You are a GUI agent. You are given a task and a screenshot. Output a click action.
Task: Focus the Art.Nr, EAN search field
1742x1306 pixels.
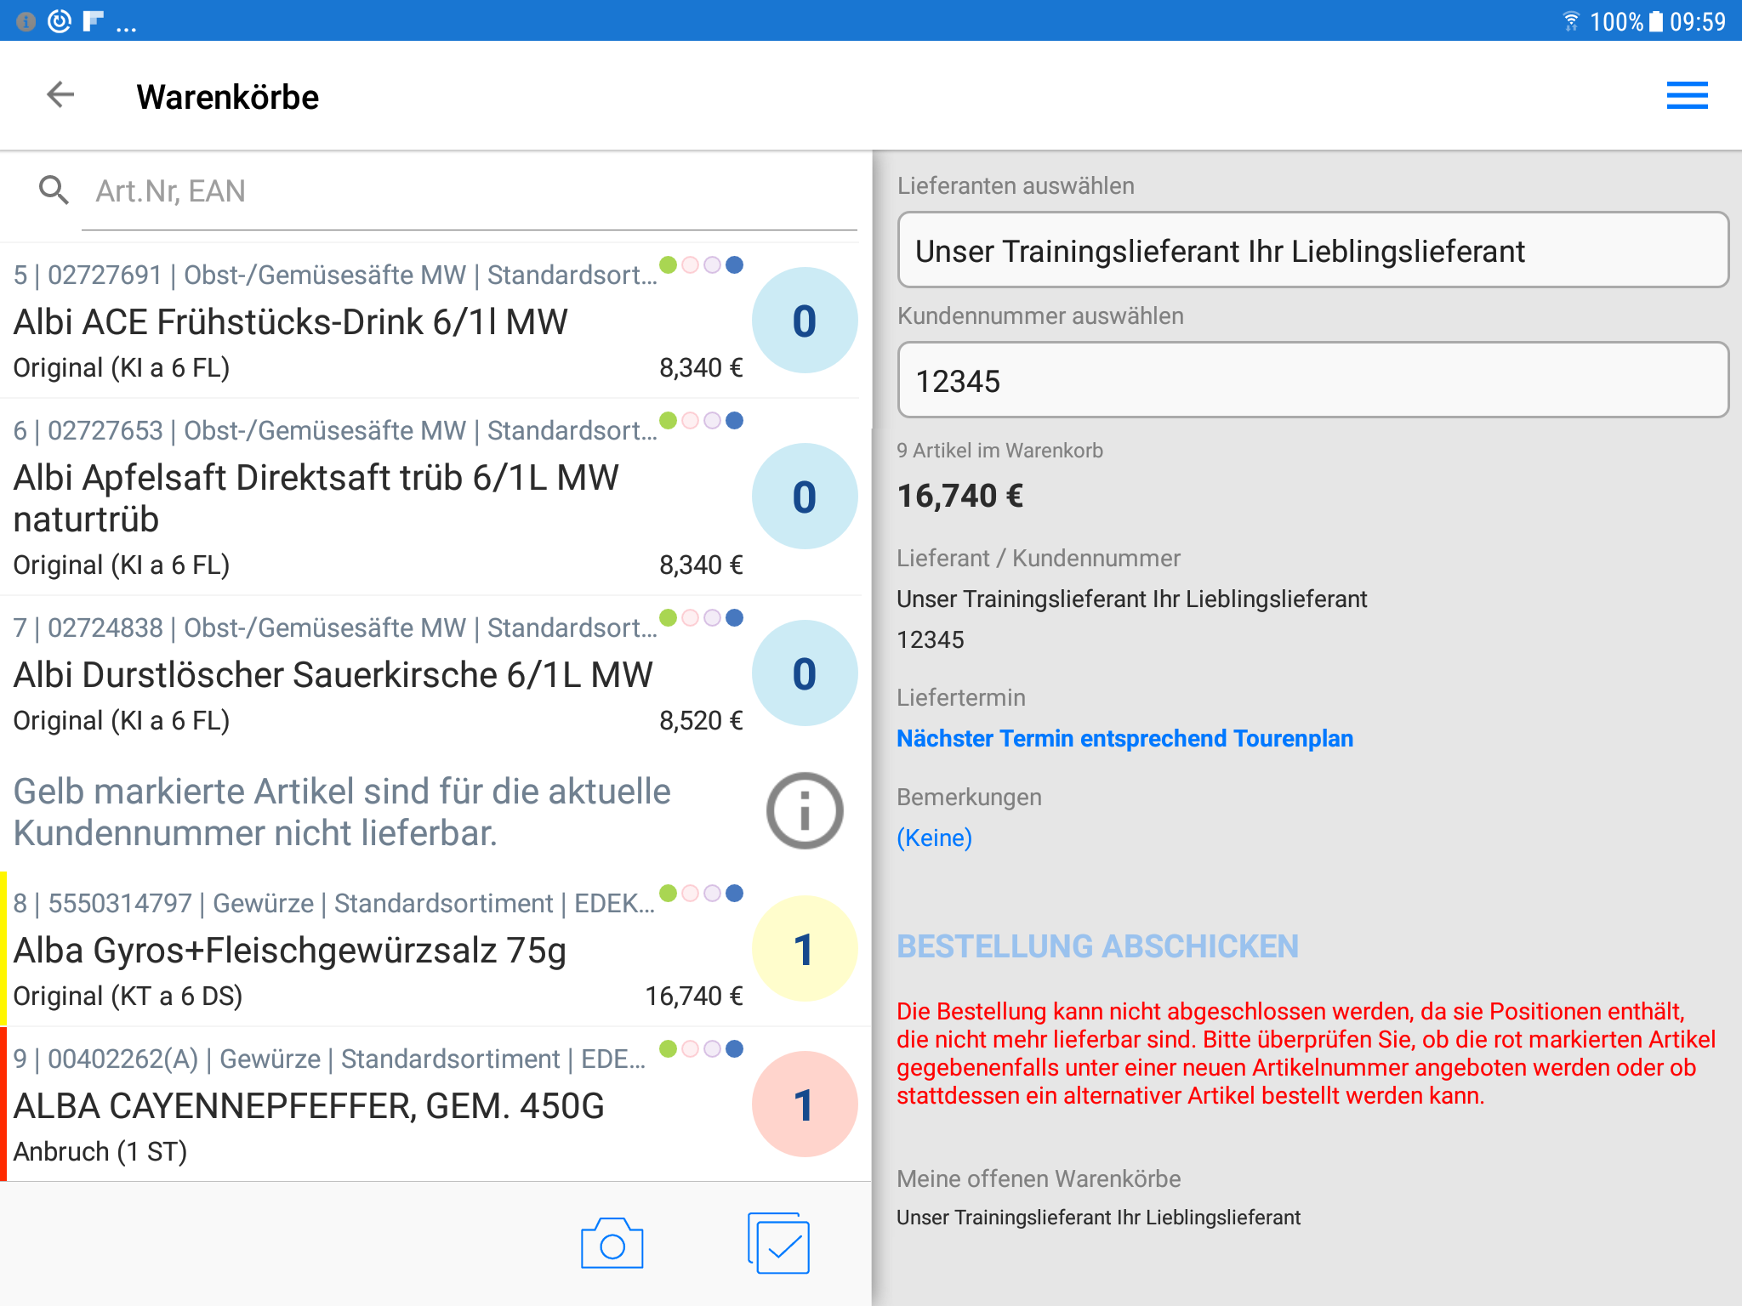468,191
